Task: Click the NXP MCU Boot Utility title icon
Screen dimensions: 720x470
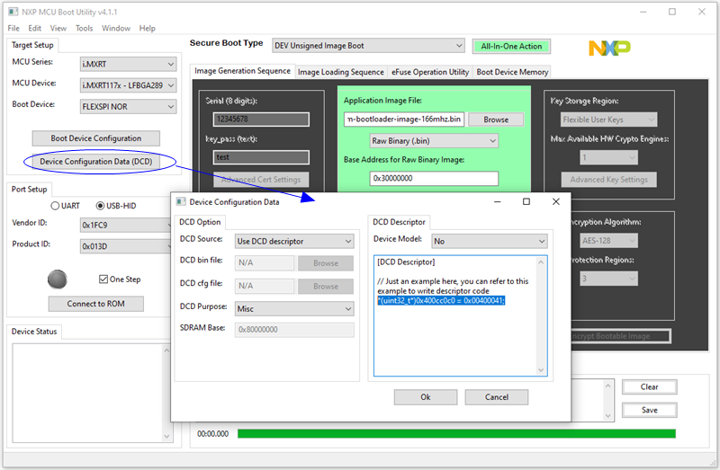Action: [x=13, y=12]
